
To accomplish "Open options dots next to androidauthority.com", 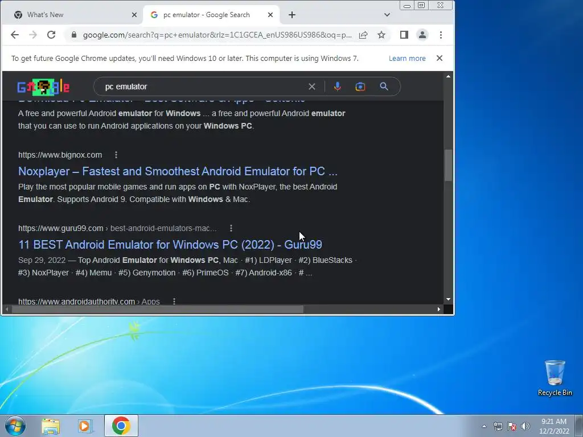I will [174, 302].
